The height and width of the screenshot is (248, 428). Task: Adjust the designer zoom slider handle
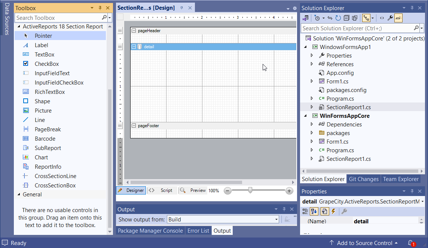pyautogui.click(x=250, y=190)
